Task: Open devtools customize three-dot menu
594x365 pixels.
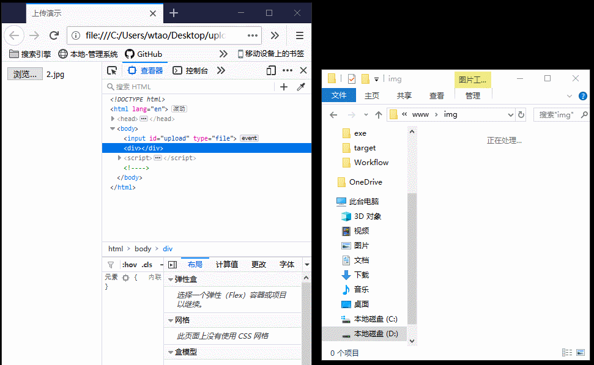Action: tap(288, 70)
